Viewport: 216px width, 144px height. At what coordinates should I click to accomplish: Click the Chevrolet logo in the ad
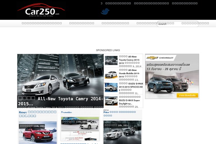[x=160, y=58]
